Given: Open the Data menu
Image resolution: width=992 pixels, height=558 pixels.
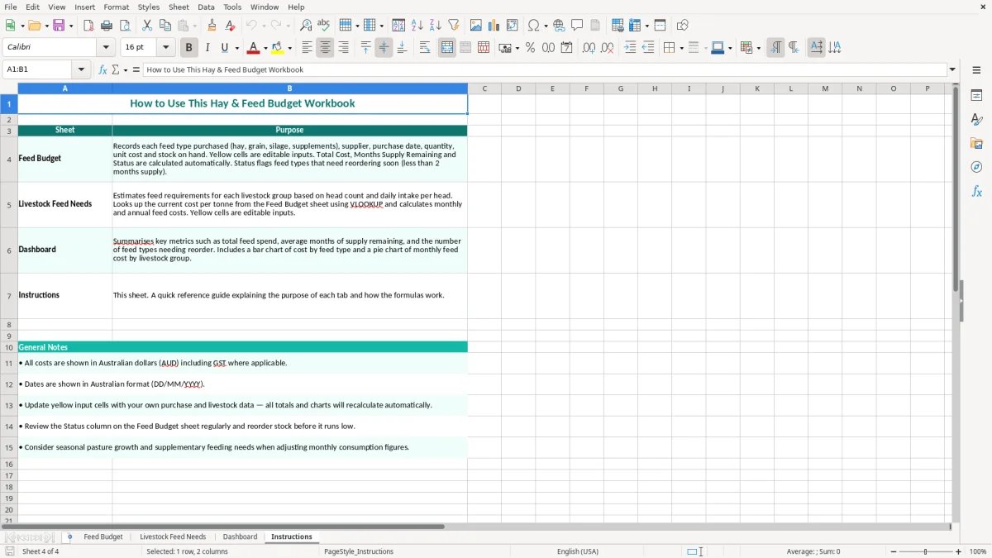Looking at the screenshot, I should pyautogui.click(x=206, y=7).
